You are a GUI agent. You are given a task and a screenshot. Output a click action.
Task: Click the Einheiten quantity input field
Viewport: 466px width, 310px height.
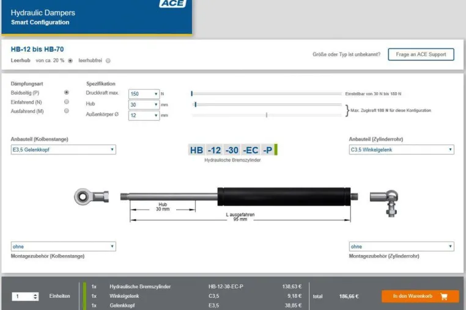click(x=23, y=297)
